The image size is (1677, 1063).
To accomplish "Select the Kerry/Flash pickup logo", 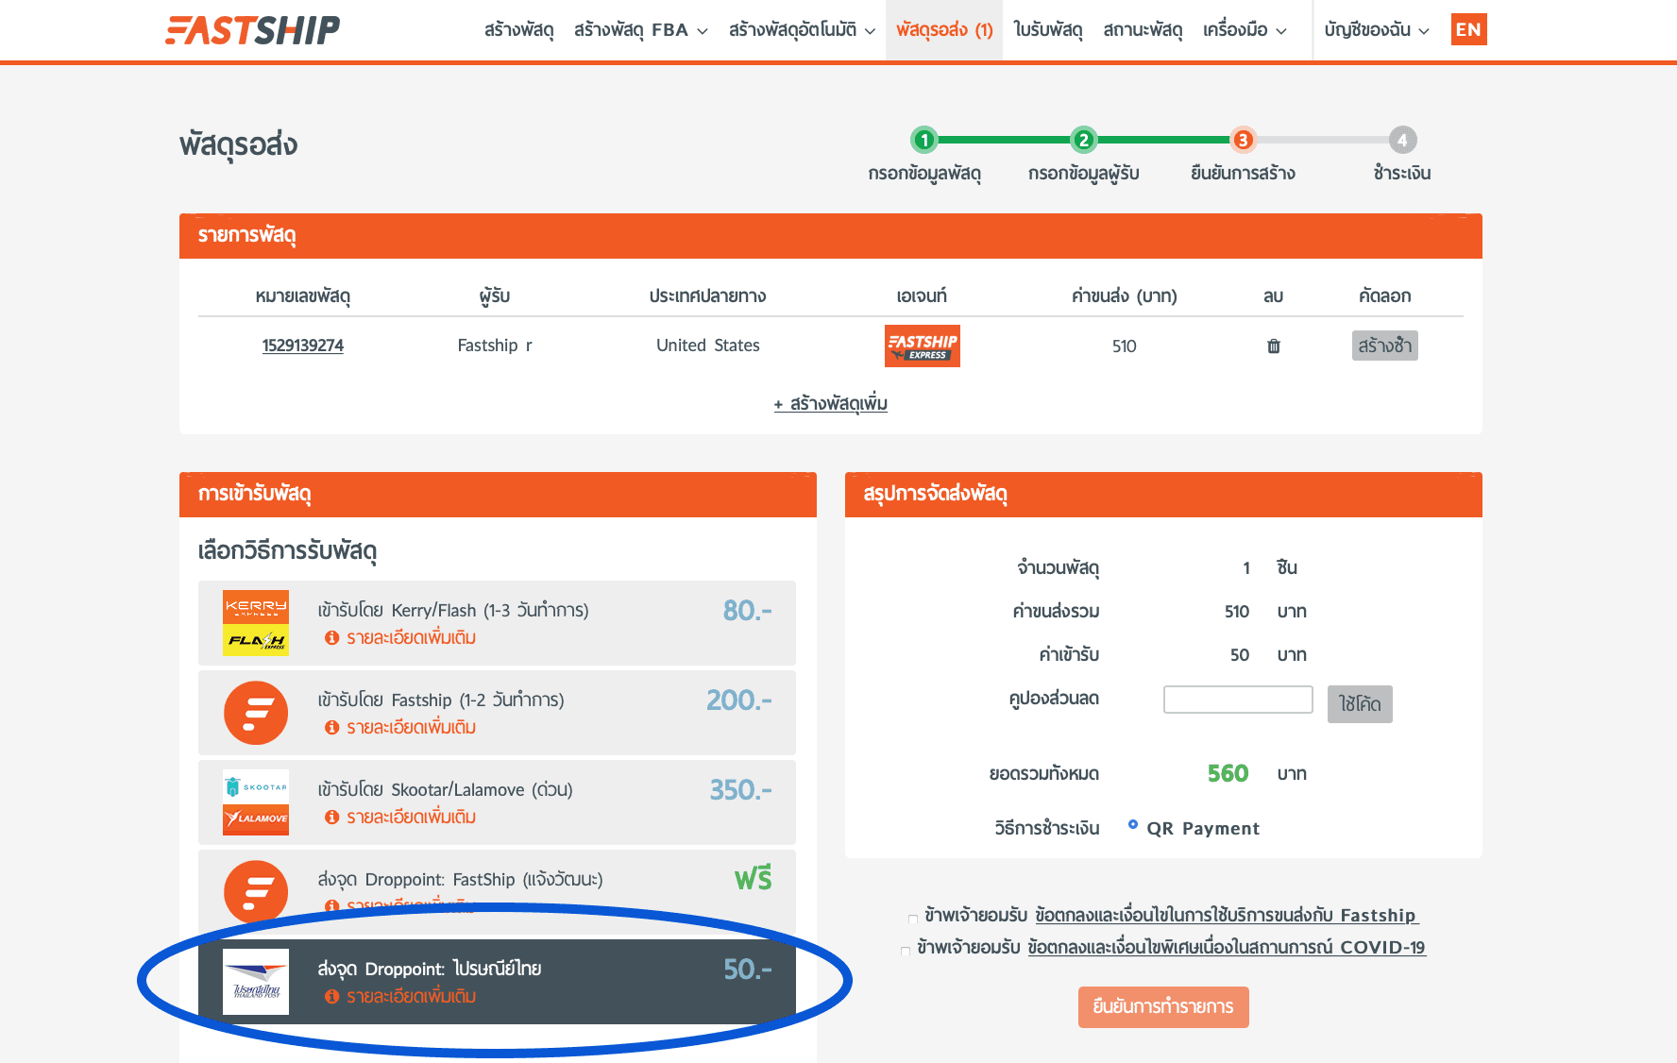I will (256, 623).
